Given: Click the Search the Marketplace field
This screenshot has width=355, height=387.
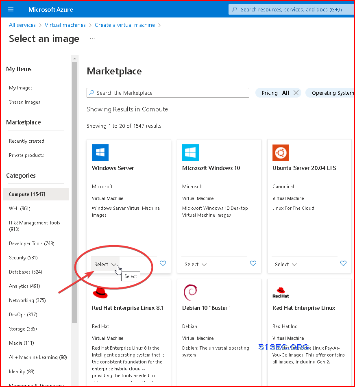Looking at the screenshot, I should pos(168,93).
